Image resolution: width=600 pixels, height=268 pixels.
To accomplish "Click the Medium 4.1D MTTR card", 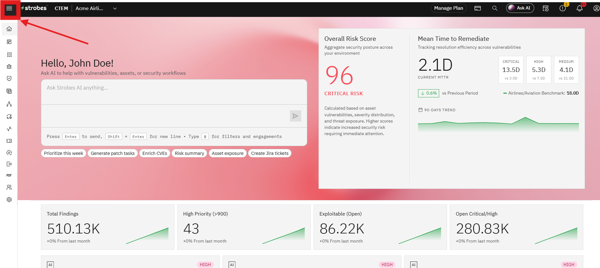I will coord(566,70).
